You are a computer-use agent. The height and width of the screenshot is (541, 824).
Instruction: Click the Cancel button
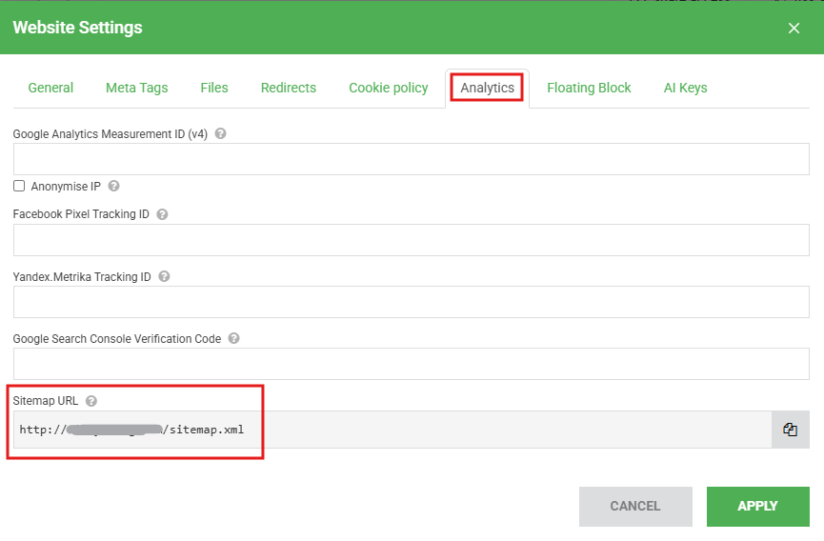635,507
